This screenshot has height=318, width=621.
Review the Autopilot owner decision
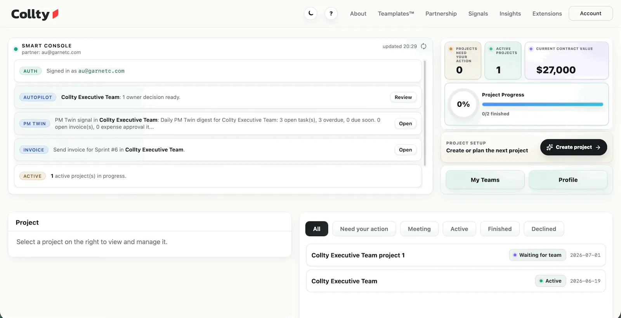pyautogui.click(x=403, y=97)
